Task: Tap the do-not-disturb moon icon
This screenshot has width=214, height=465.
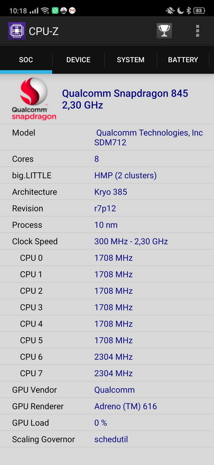Action: [180, 11]
